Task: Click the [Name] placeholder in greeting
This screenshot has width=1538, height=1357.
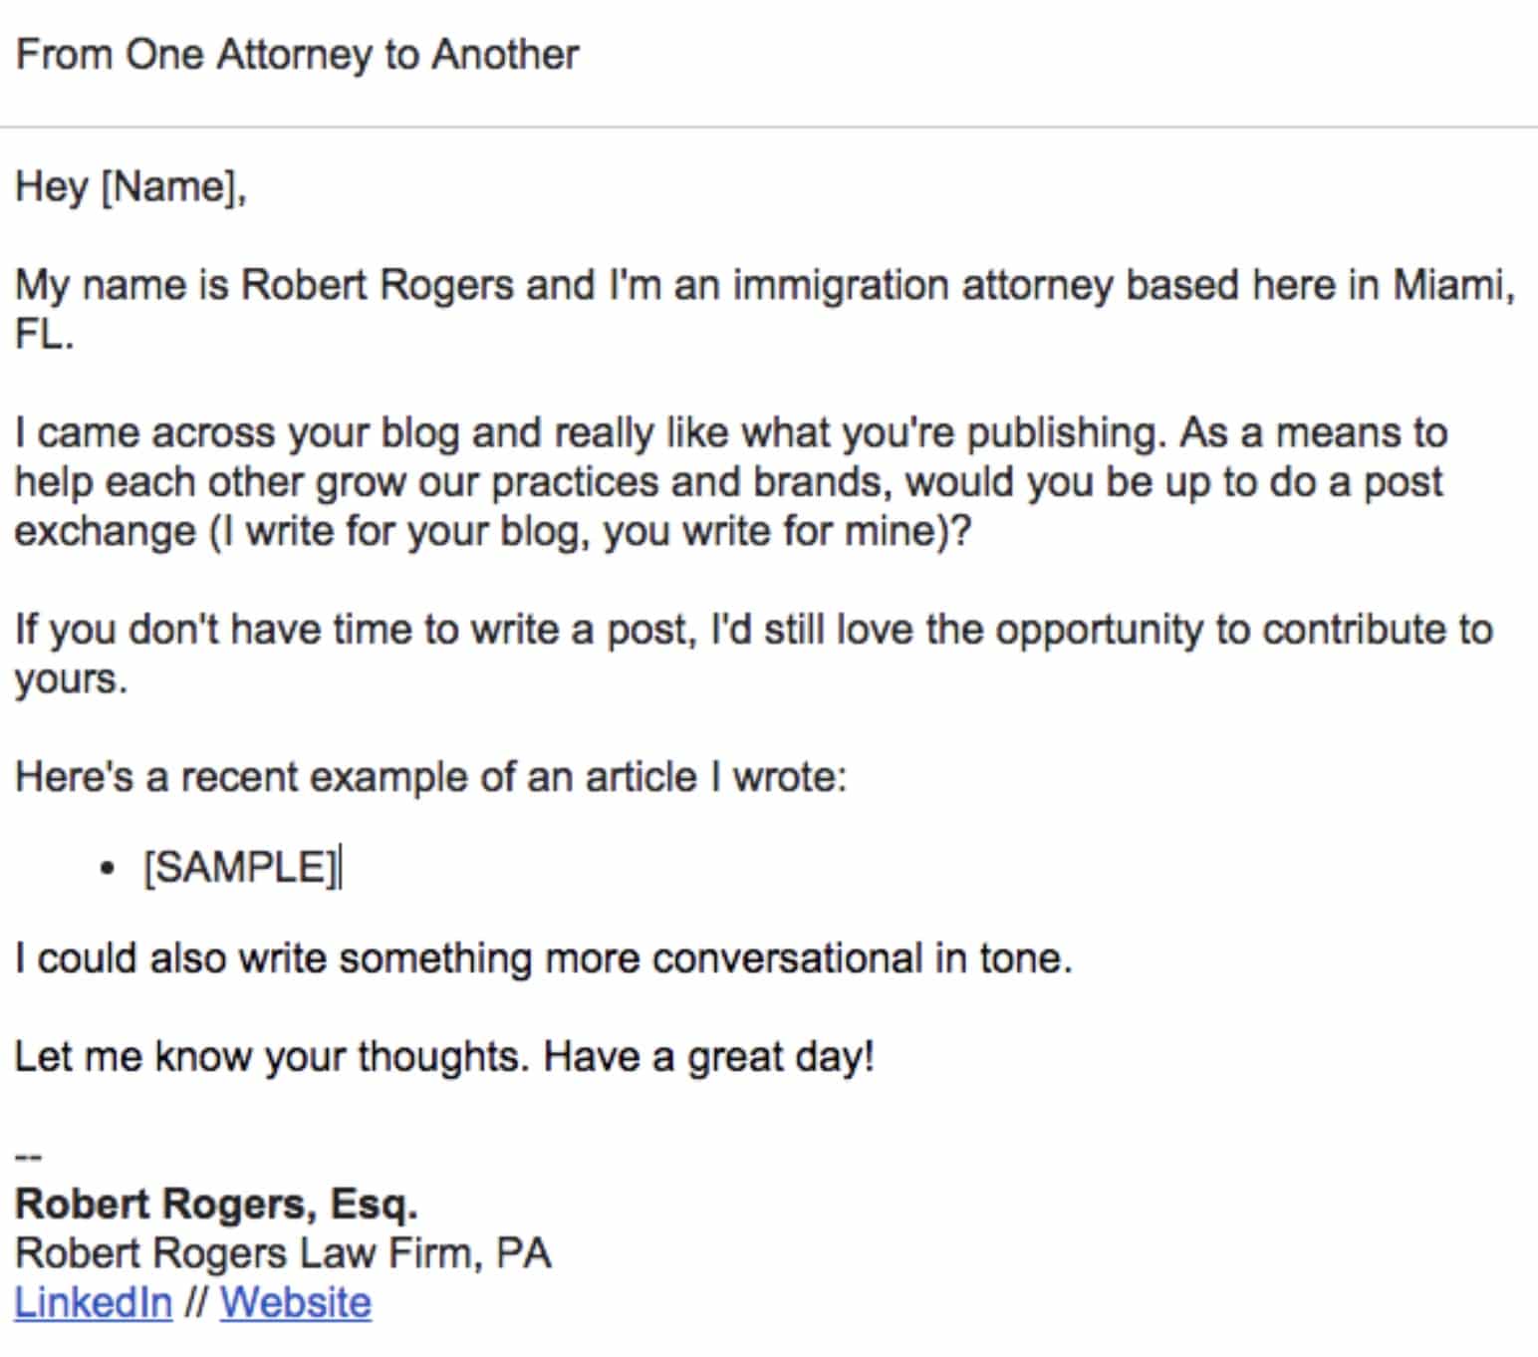Action: point(171,187)
